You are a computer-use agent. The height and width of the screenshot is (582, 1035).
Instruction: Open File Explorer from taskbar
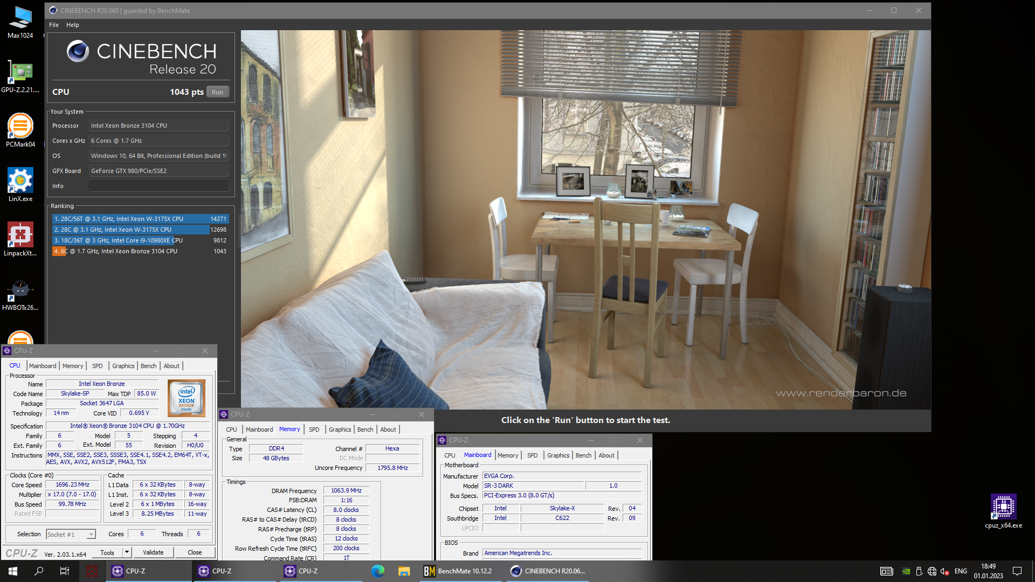click(404, 571)
